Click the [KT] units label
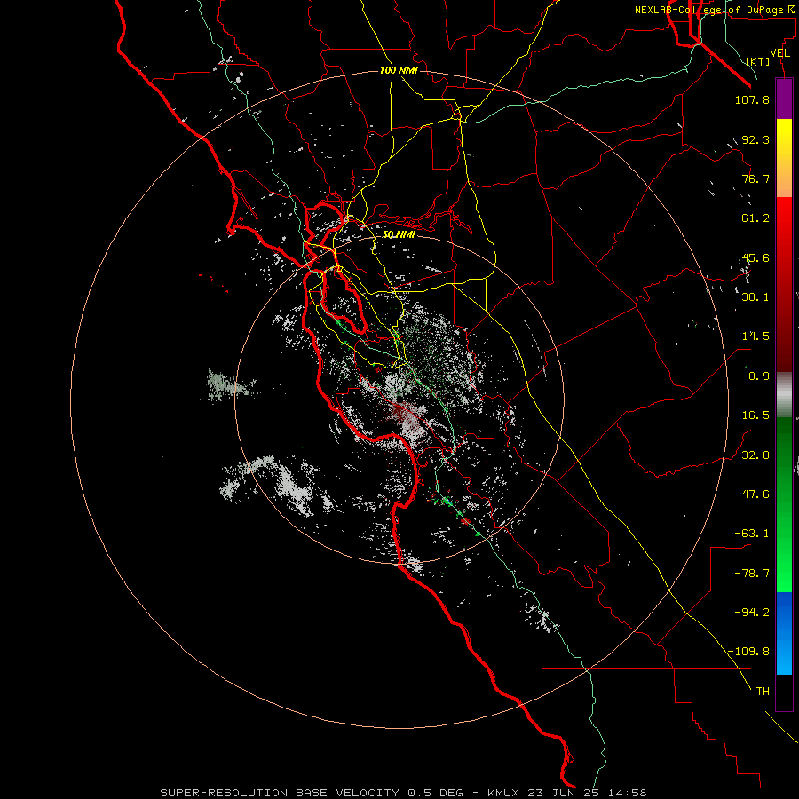Image resolution: width=799 pixels, height=799 pixels. tap(758, 61)
